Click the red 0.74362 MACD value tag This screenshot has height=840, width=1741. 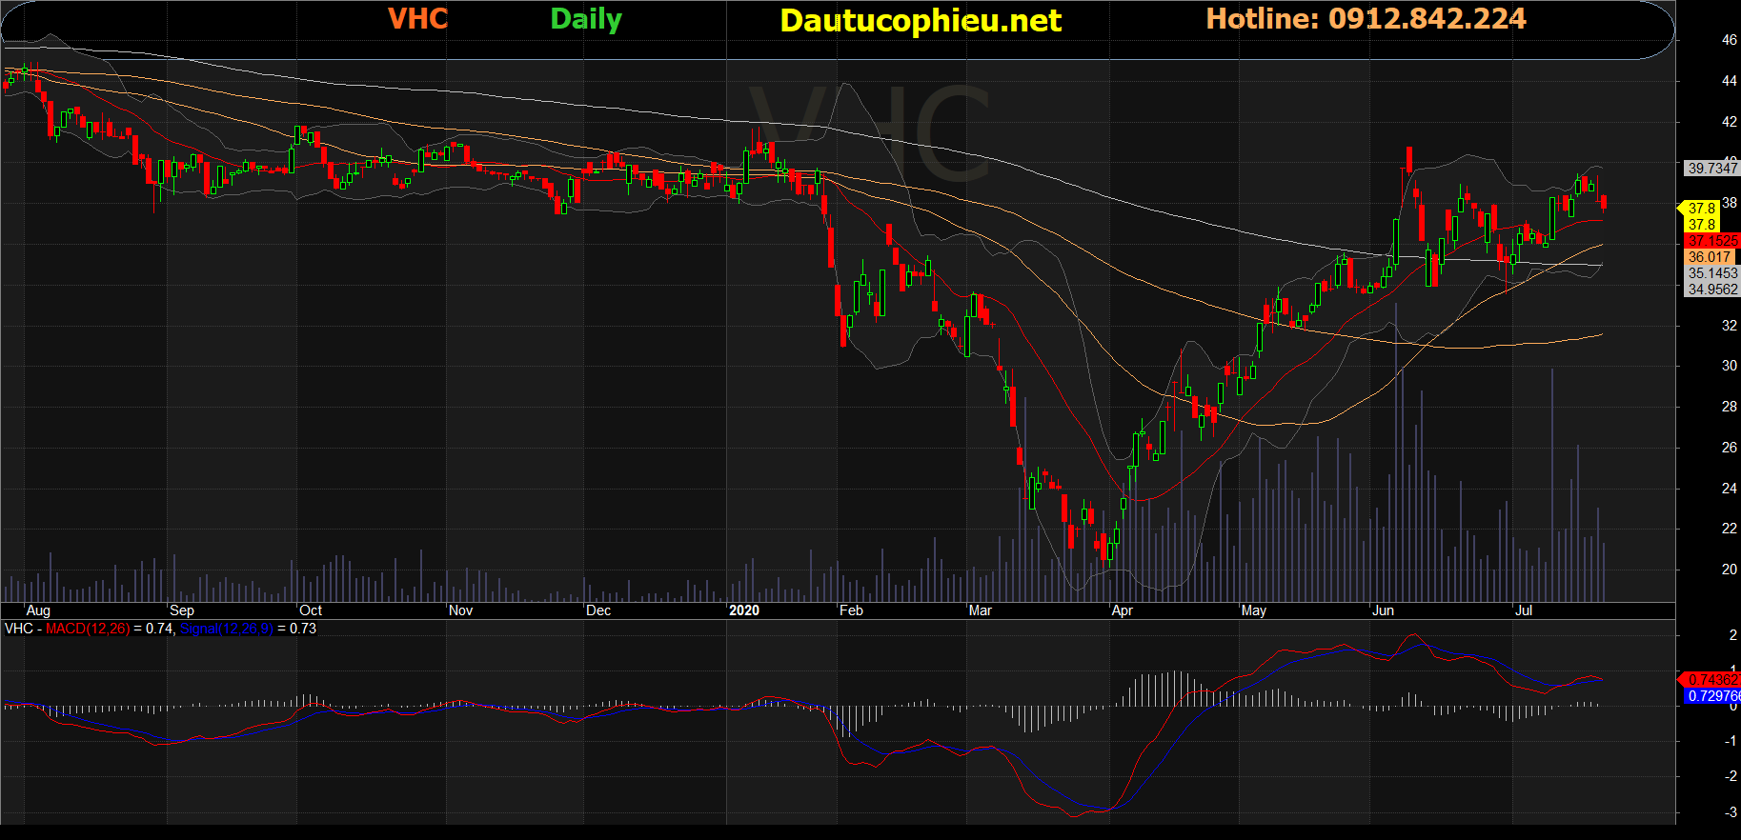(x=1712, y=679)
